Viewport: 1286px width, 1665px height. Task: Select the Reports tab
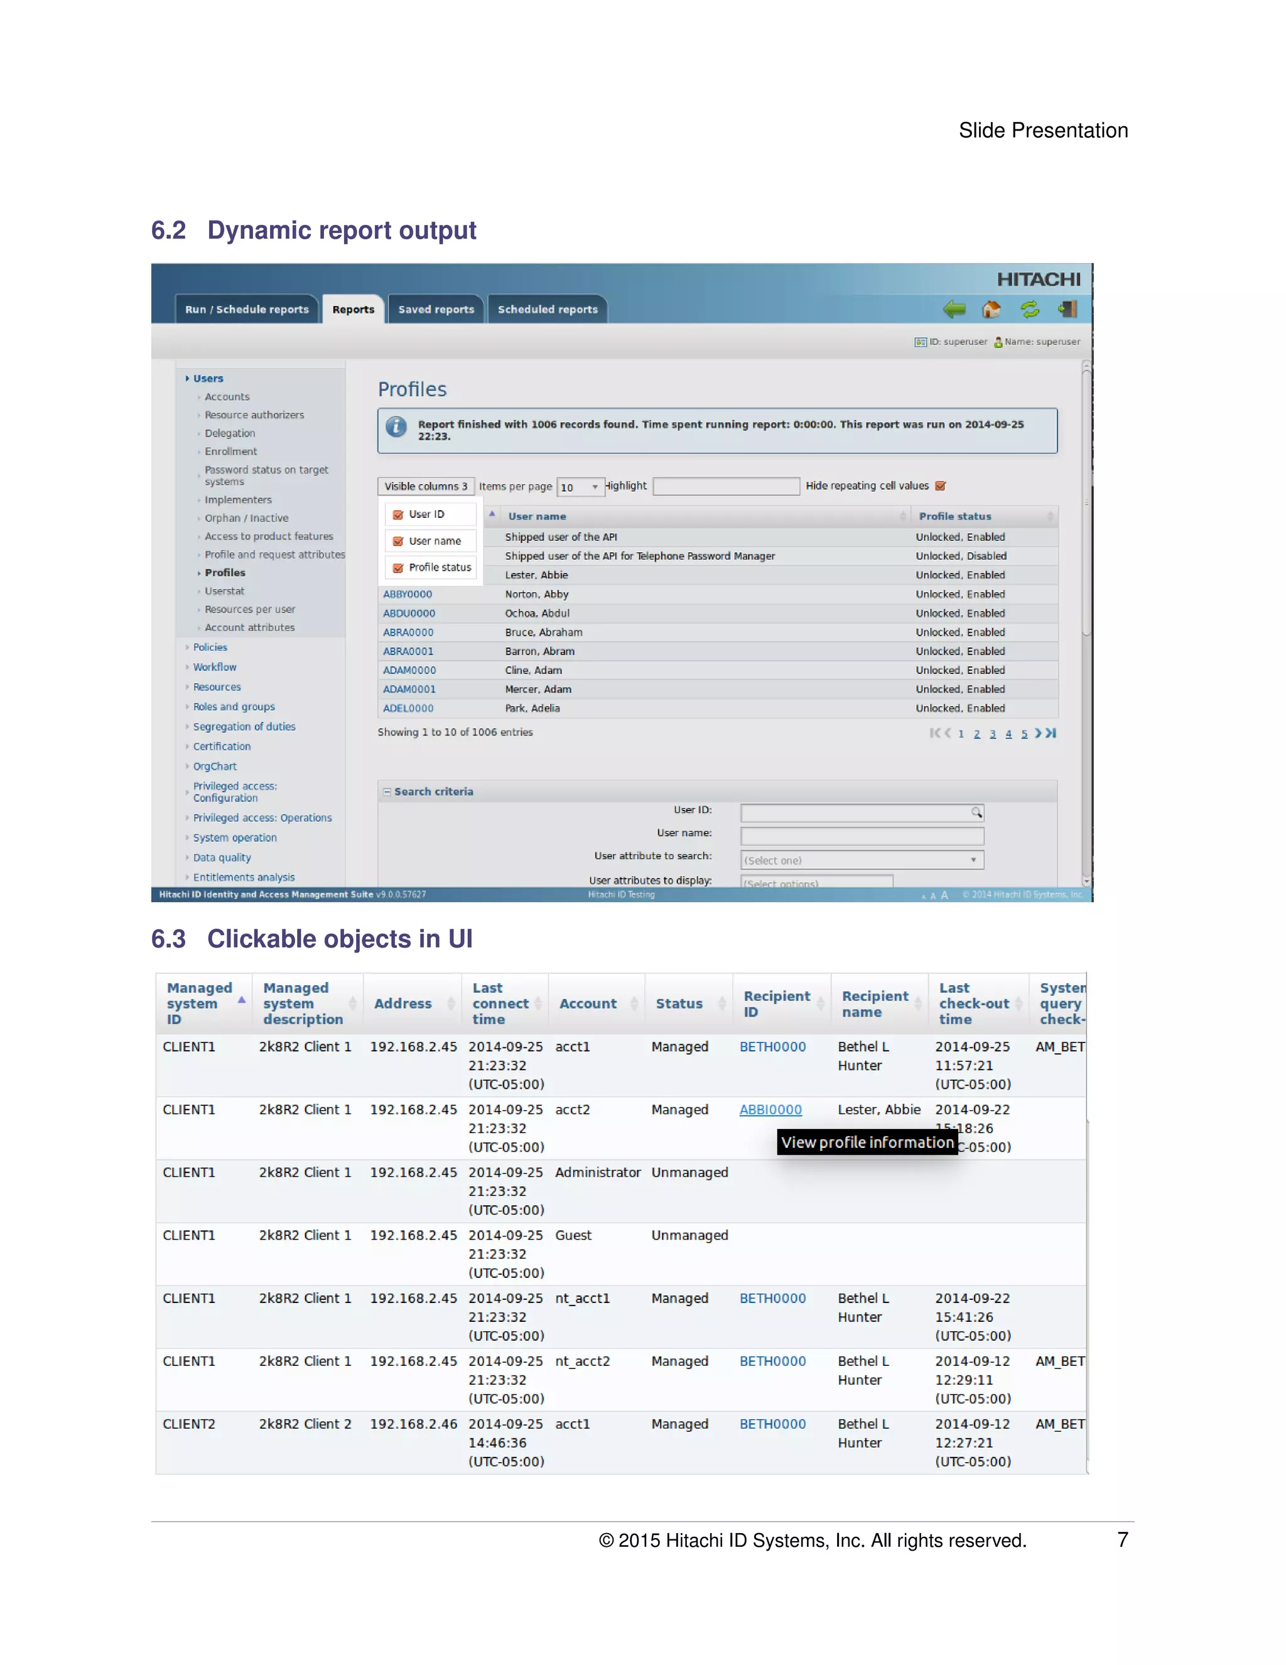pyautogui.click(x=354, y=310)
